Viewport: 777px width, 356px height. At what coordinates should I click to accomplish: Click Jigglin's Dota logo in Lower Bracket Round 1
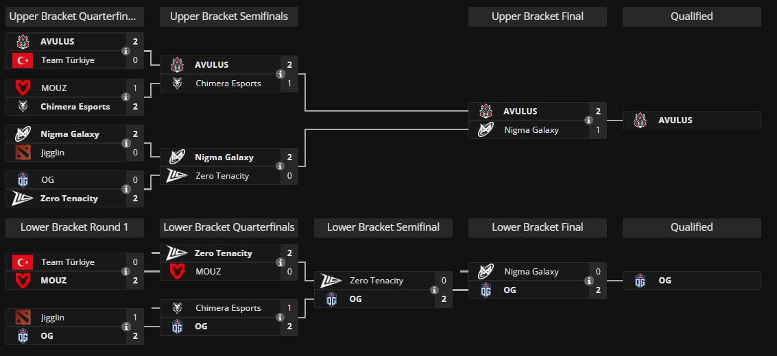[23, 318]
